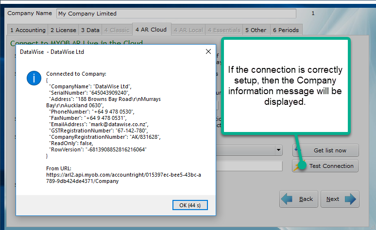
Task: Click the PhoneNumber +64 9 478 0530 line
Action: click(92, 112)
